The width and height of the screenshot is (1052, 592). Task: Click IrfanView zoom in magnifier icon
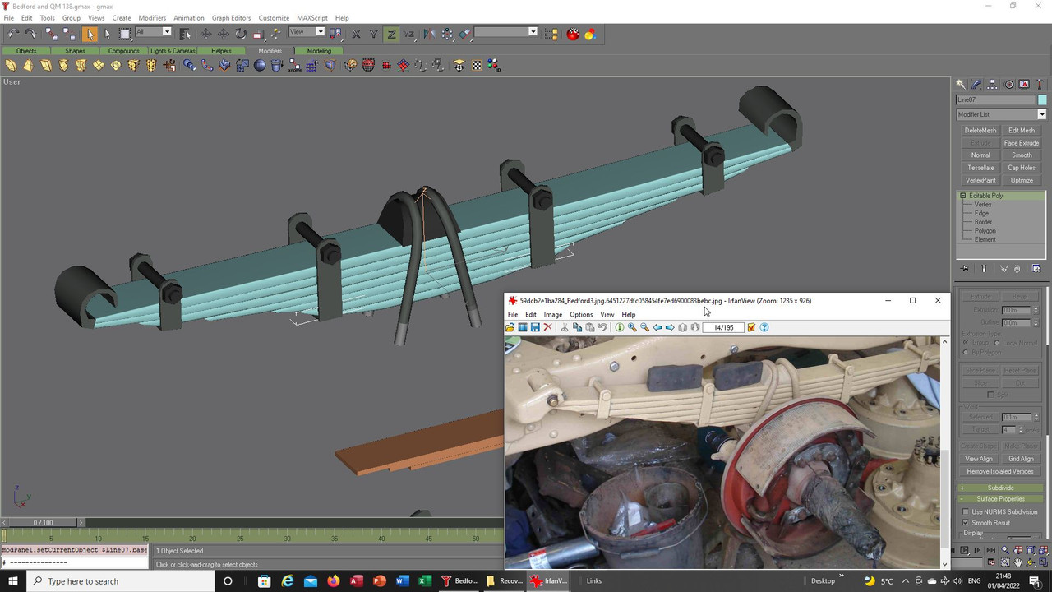(x=632, y=327)
